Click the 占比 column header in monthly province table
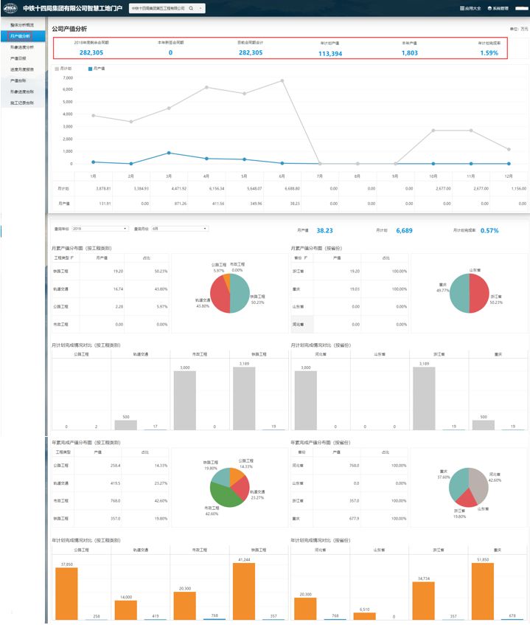This screenshot has height=625, width=530. (x=386, y=258)
